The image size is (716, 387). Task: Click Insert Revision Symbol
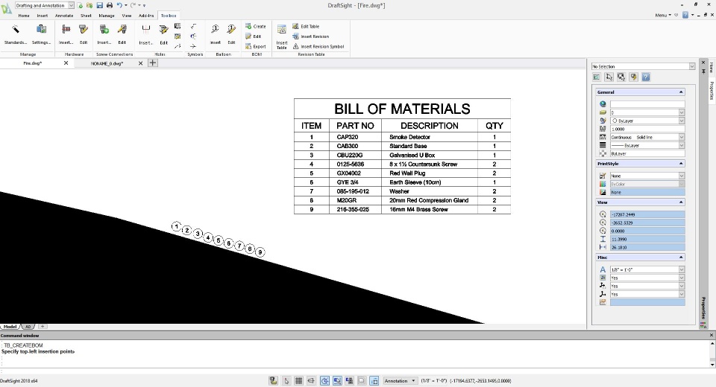(x=318, y=46)
